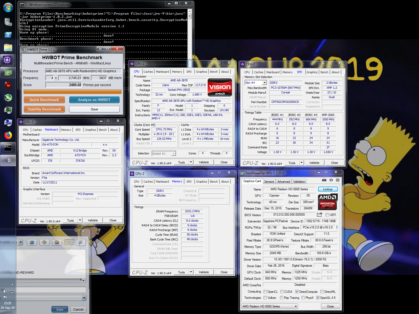This screenshot has width=419, height=314.
Task: Open Action Center flag tray icon
Action: coord(5,297)
